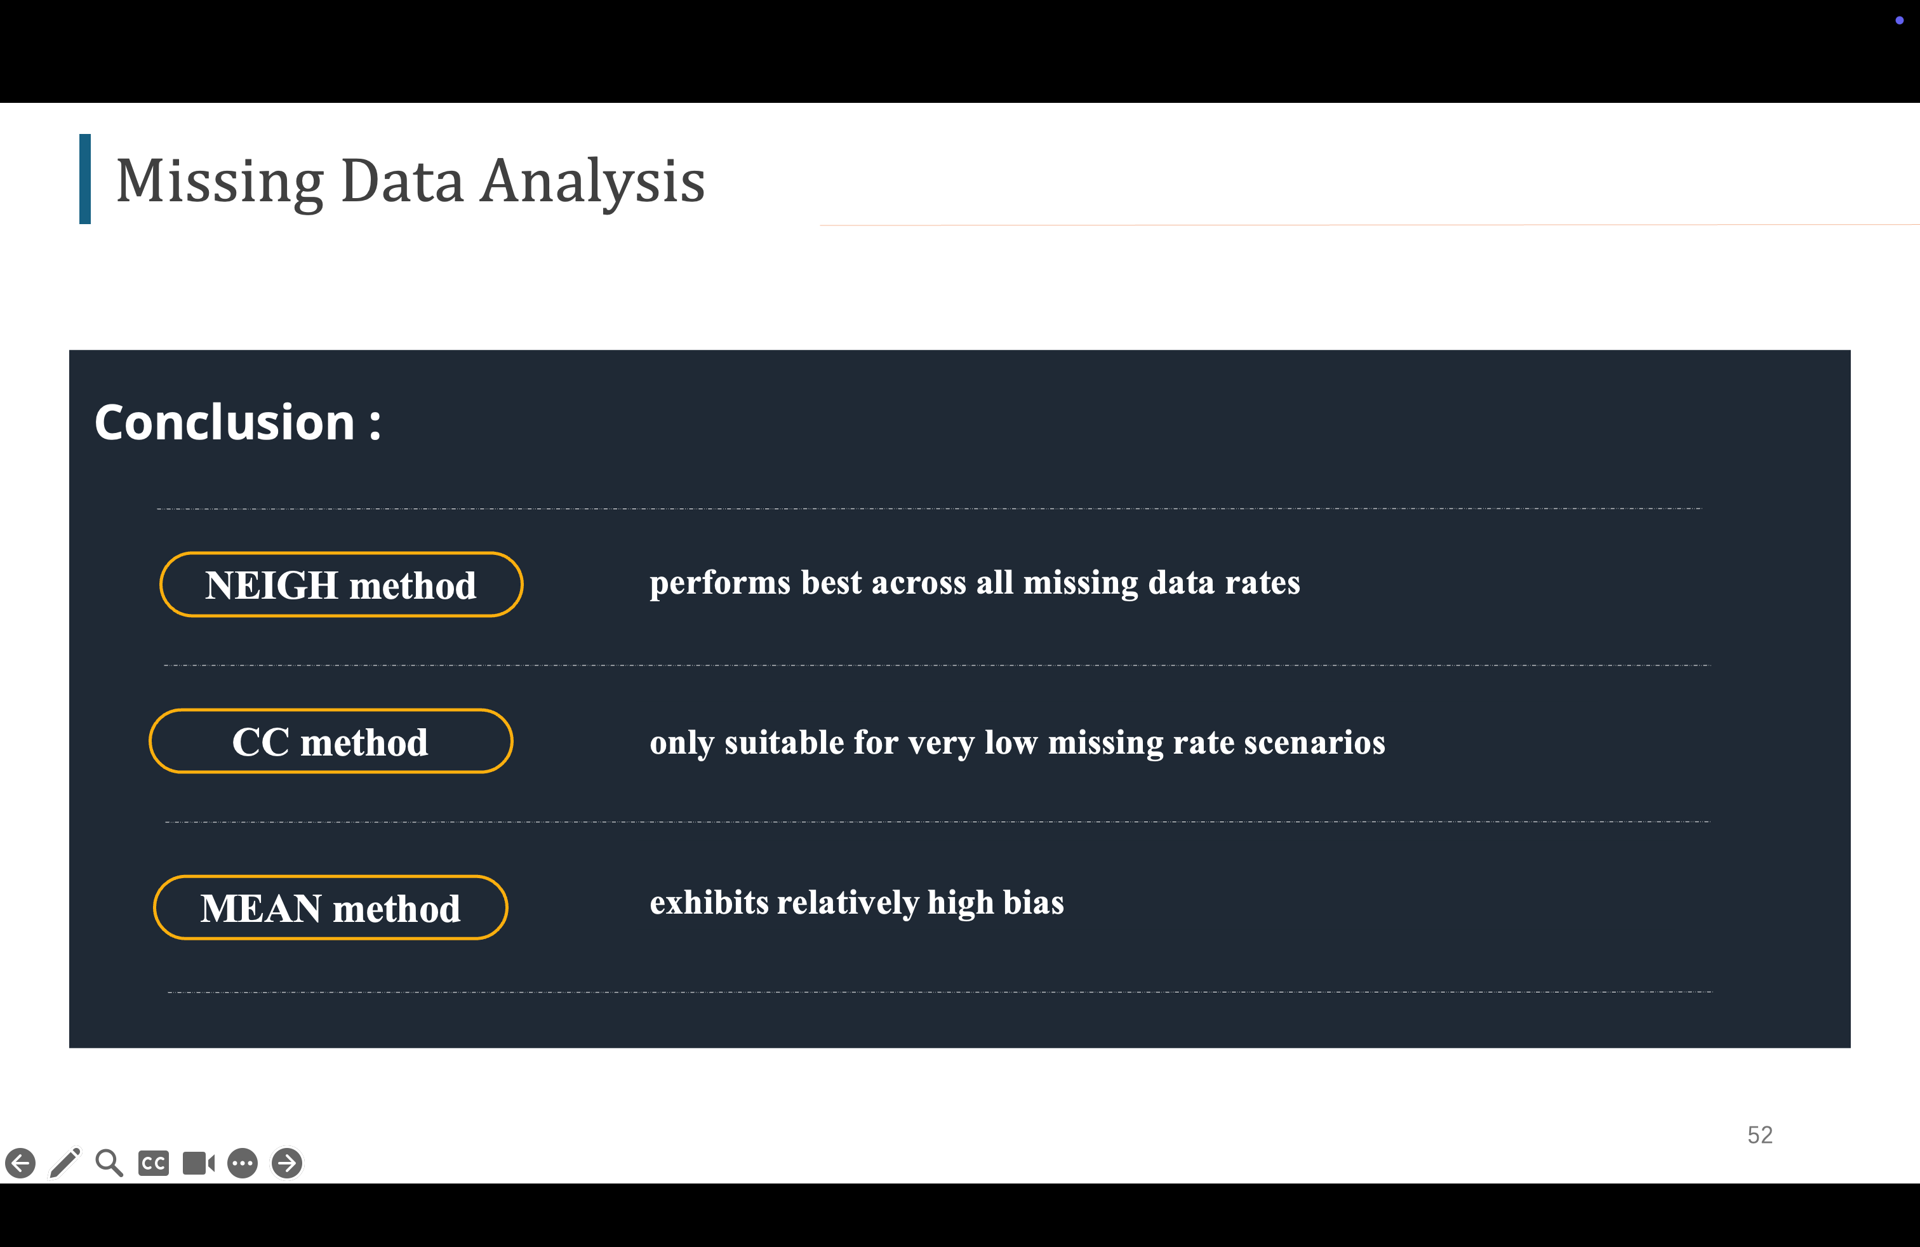Click the Conclusion heading text
The height and width of the screenshot is (1247, 1920).
pos(238,422)
